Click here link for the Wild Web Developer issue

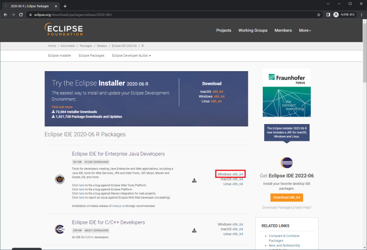click(82, 198)
